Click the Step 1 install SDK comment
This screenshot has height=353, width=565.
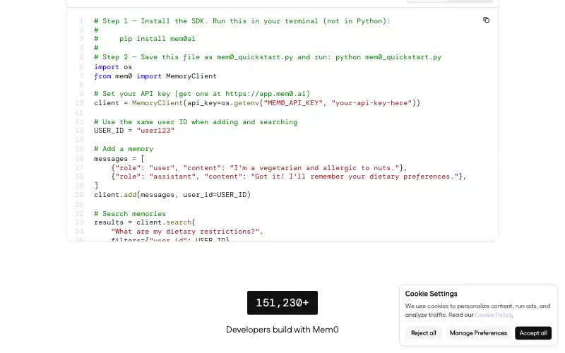tap(242, 21)
